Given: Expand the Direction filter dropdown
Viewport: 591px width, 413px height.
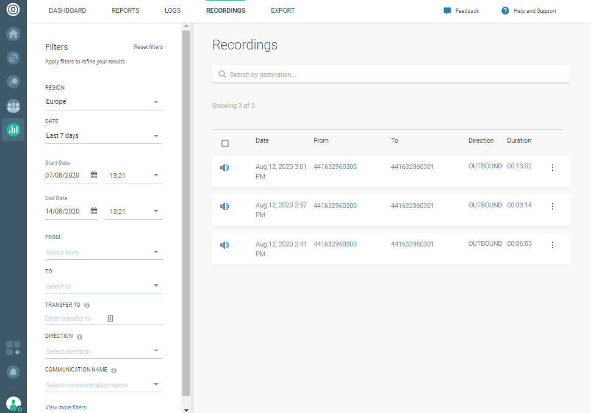Looking at the screenshot, I should tap(104, 351).
